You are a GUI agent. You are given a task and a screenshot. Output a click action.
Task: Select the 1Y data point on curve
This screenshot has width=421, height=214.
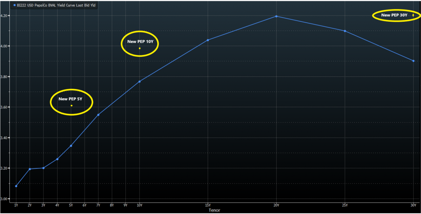[16, 186]
